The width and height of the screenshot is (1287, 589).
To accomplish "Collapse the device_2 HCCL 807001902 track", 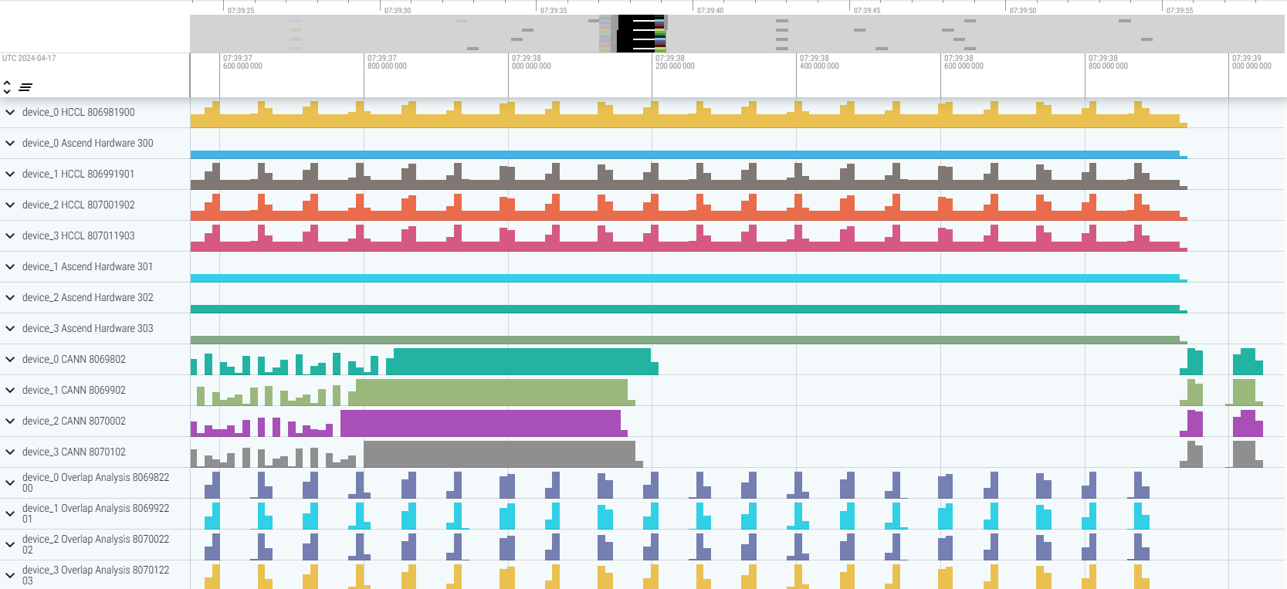I will (10, 205).
